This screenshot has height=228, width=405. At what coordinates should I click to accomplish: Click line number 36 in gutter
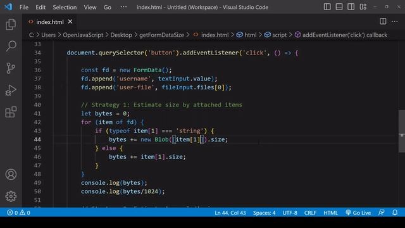click(x=37, y=70)
